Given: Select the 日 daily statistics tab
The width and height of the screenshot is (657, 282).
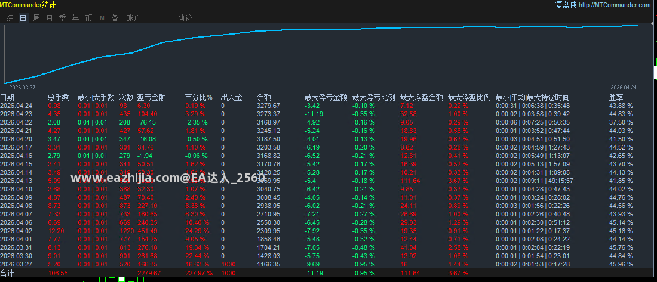Looking at the screenshot, I should pos(23,18).
